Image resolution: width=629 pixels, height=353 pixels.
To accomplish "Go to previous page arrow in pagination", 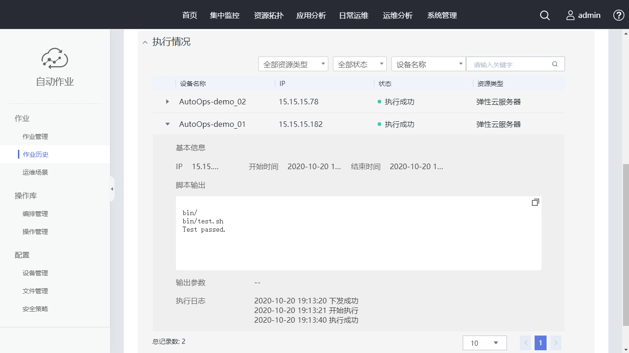I will [x=525, y=343].
